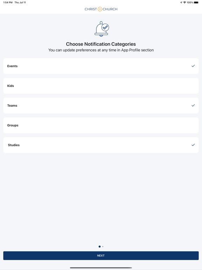Screen dimensions: 202x270
Task: Uncheck the Studies checkmark
Action: pos(193,145)
